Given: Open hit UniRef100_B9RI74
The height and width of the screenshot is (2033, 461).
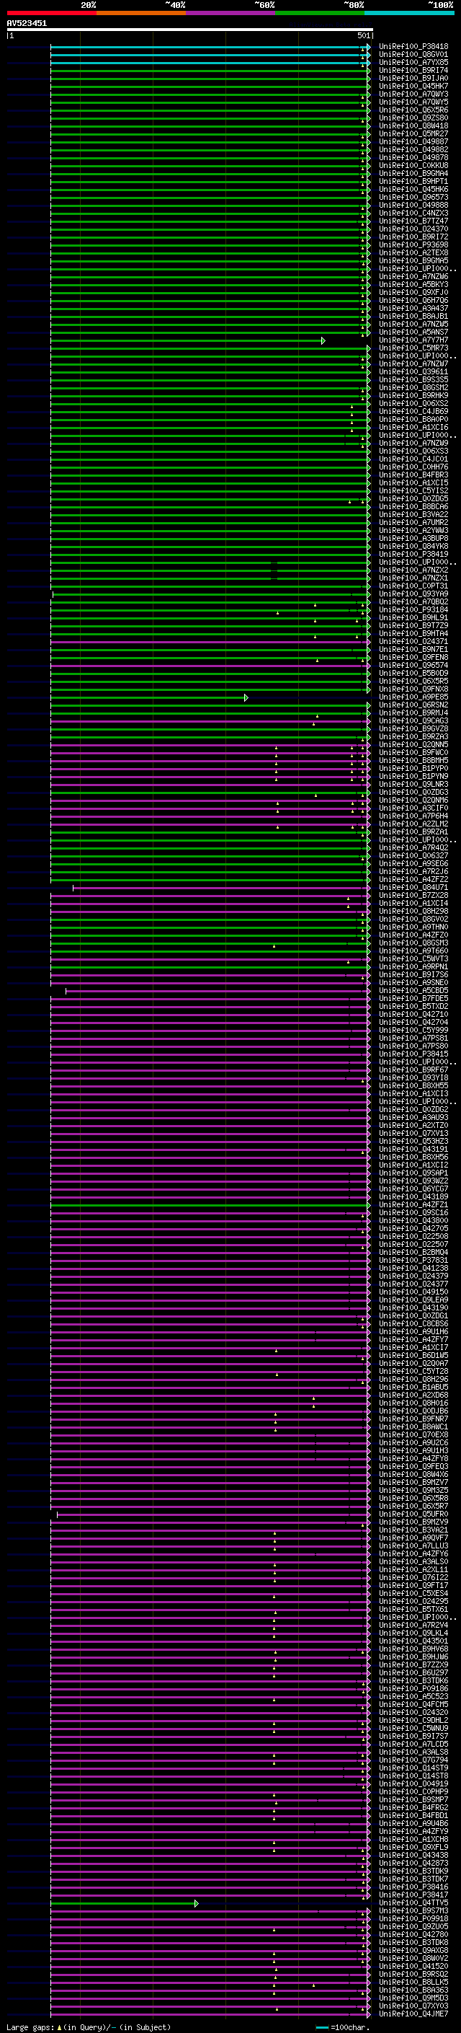Looking at the screenshot, I should click(x=413, y=70).
